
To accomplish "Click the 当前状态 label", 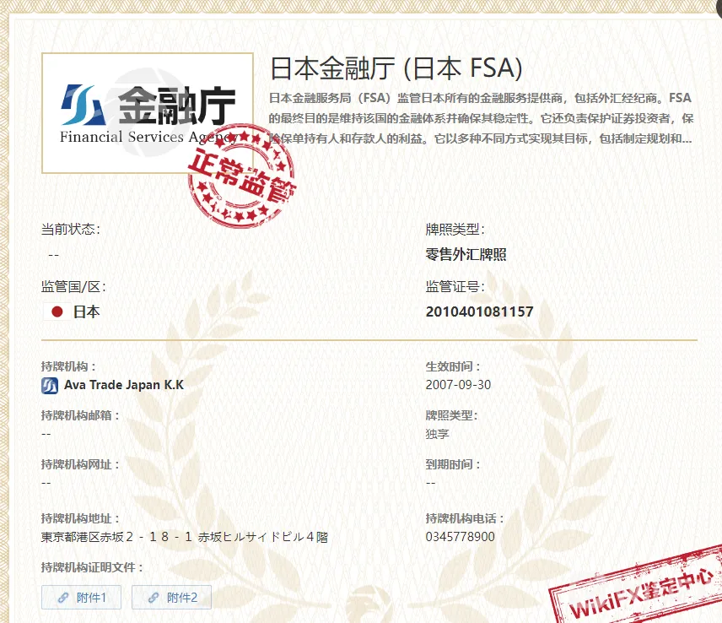I will click(x=71, y=229).
